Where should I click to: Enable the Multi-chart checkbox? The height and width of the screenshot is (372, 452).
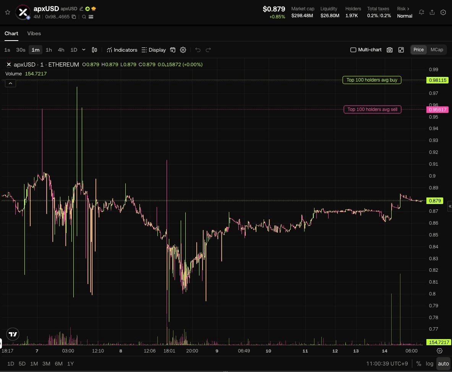(x=353, y=50)
